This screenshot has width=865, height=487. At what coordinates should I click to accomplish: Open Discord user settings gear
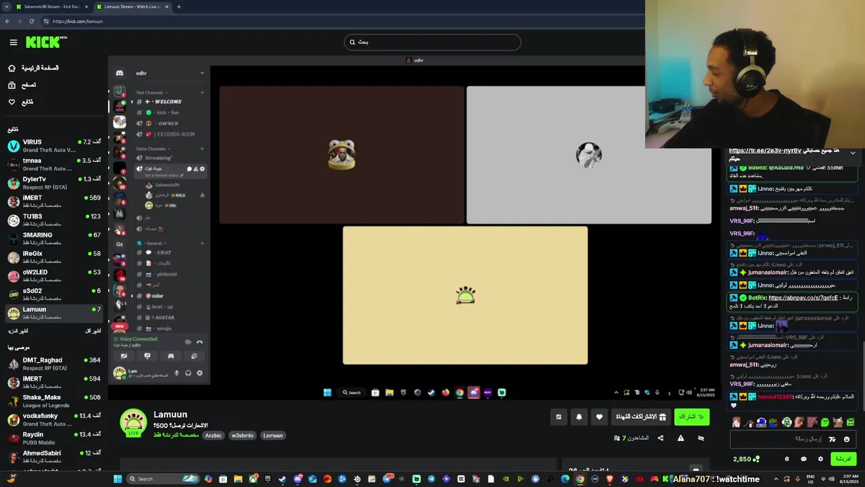pyautogui.click(x=199, y=373)
